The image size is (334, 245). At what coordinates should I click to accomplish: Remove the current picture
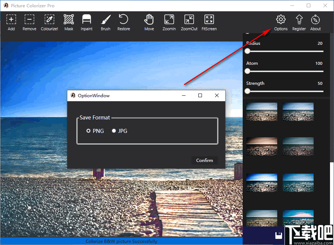coord(29,22)
